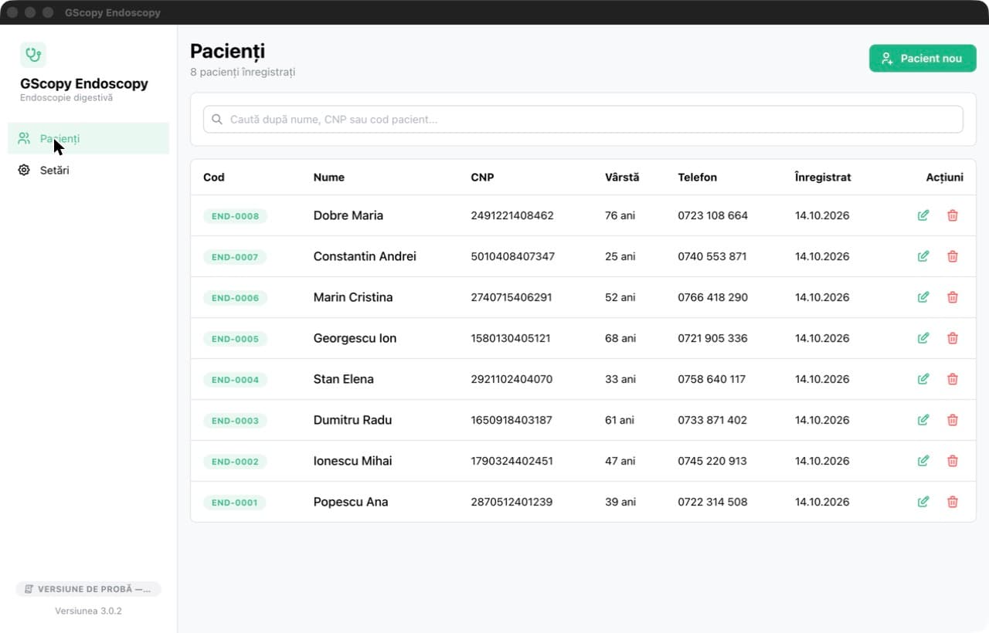Screen dimensions: 989x633
Task: Click the Vârstă column header
Action: pos(622,177)
